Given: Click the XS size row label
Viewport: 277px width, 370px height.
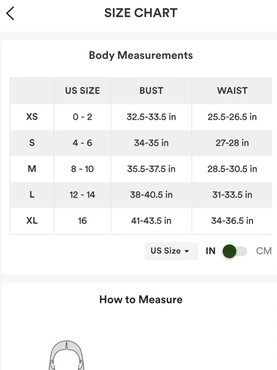Looking at the screenshot, I should (32, 117).
